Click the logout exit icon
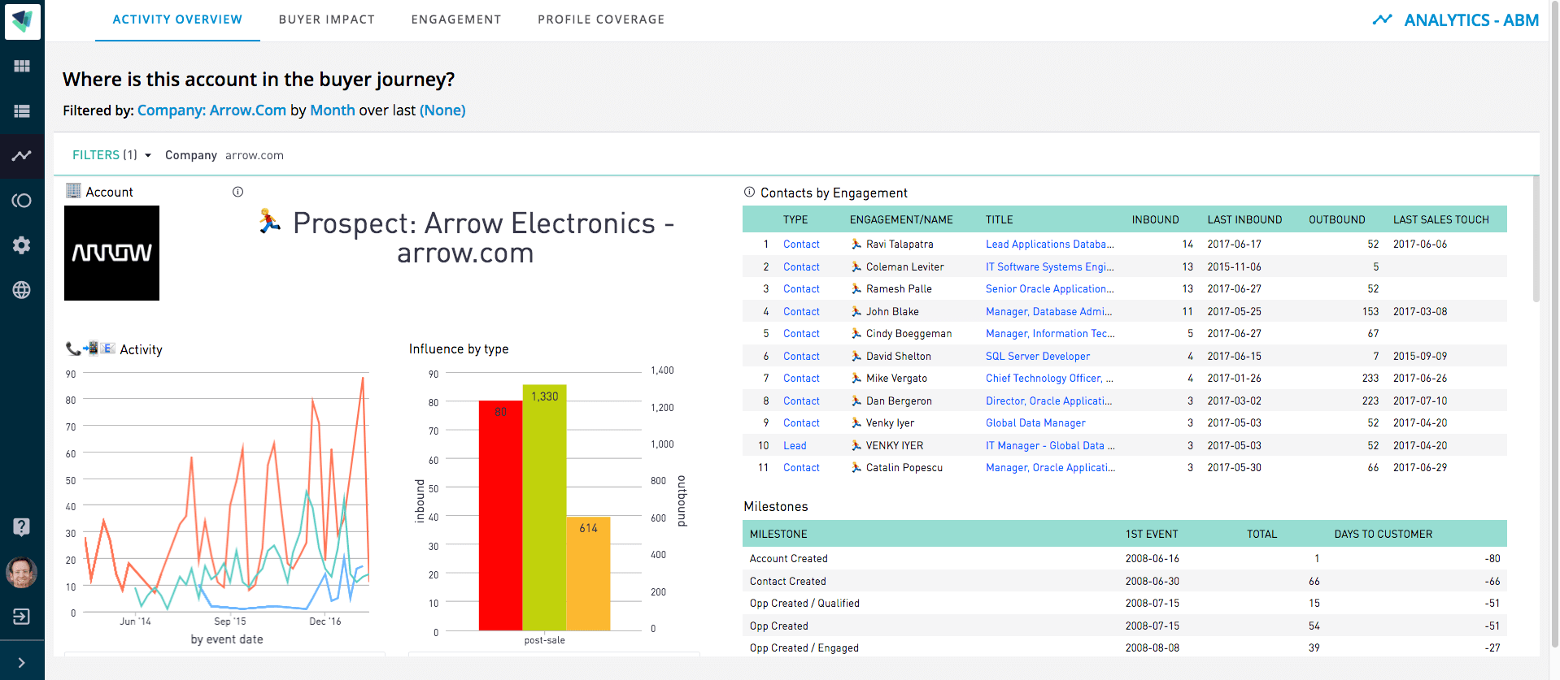Viewport: 1560px width, 680px height. [22, 617]
